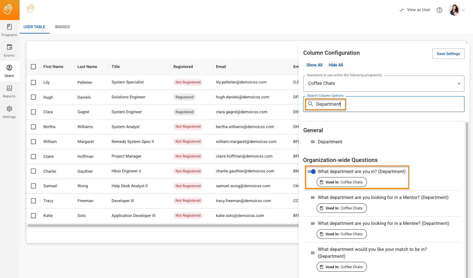473x278 pixels.
Task: Click the View as User switch icon
Action: tap(402, 10)
